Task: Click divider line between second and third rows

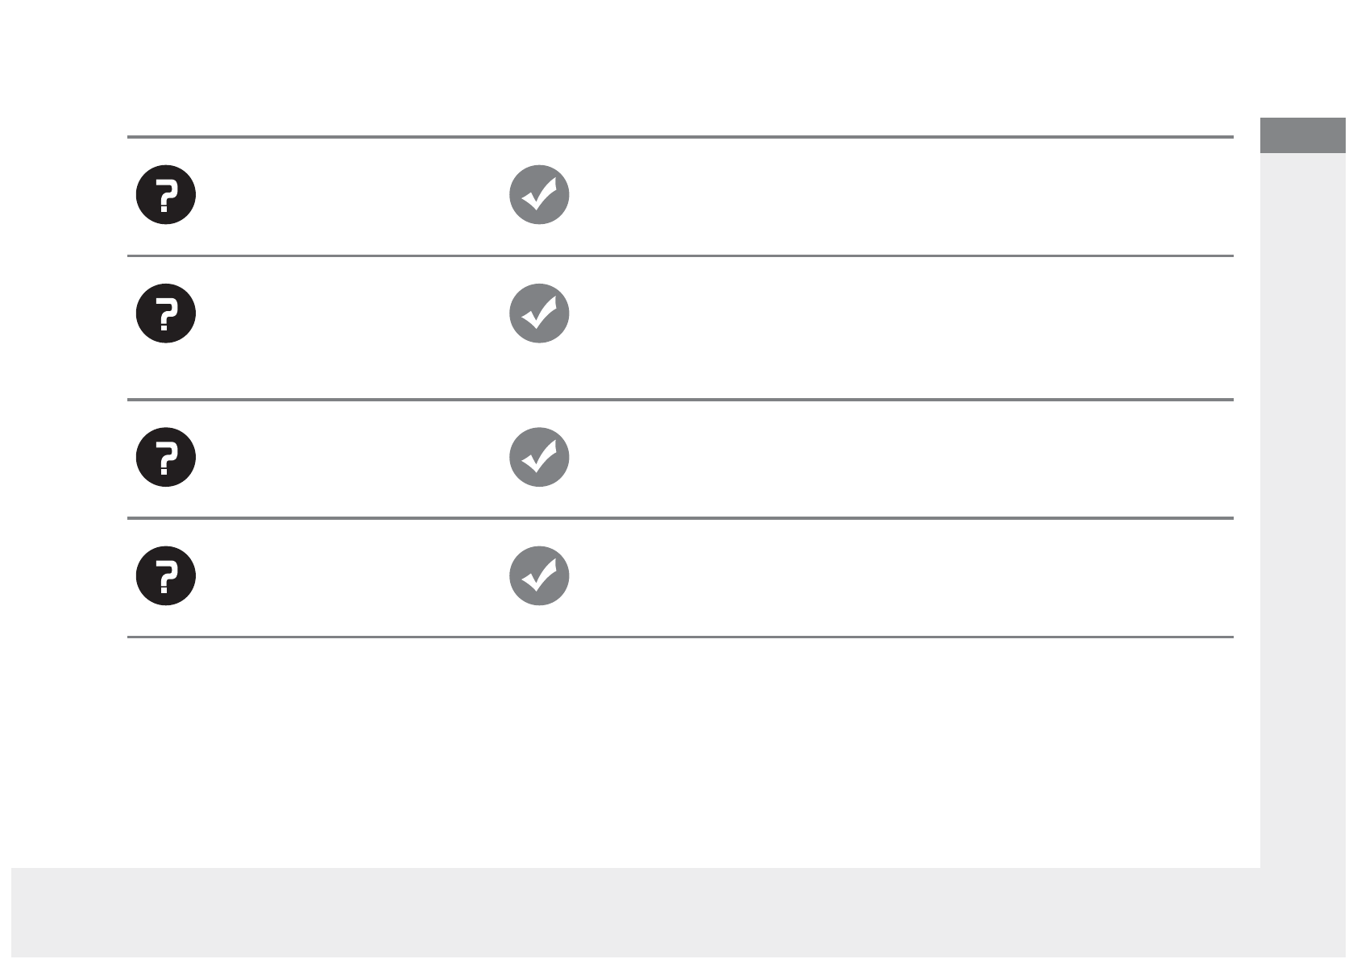Action: coord(680,399)
